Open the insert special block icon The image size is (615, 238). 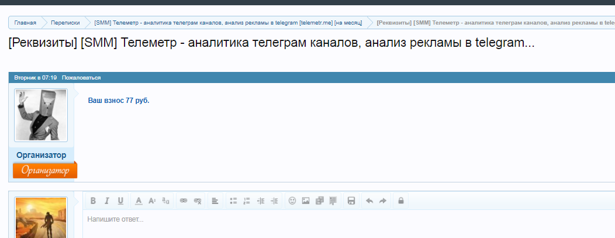(x=333, y=201)
